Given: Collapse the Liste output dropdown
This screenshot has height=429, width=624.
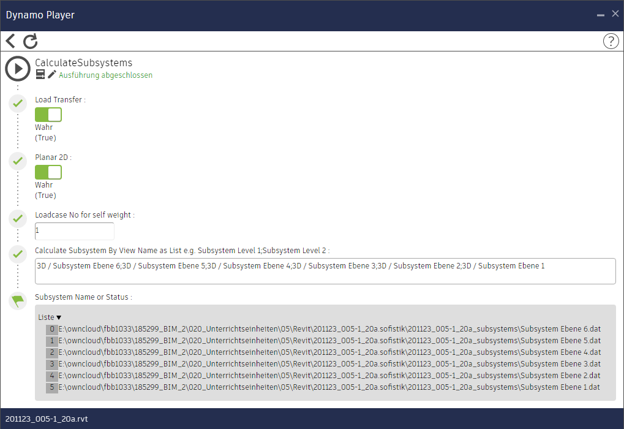Looking at the screenshot, I should (x=50, y=317).
